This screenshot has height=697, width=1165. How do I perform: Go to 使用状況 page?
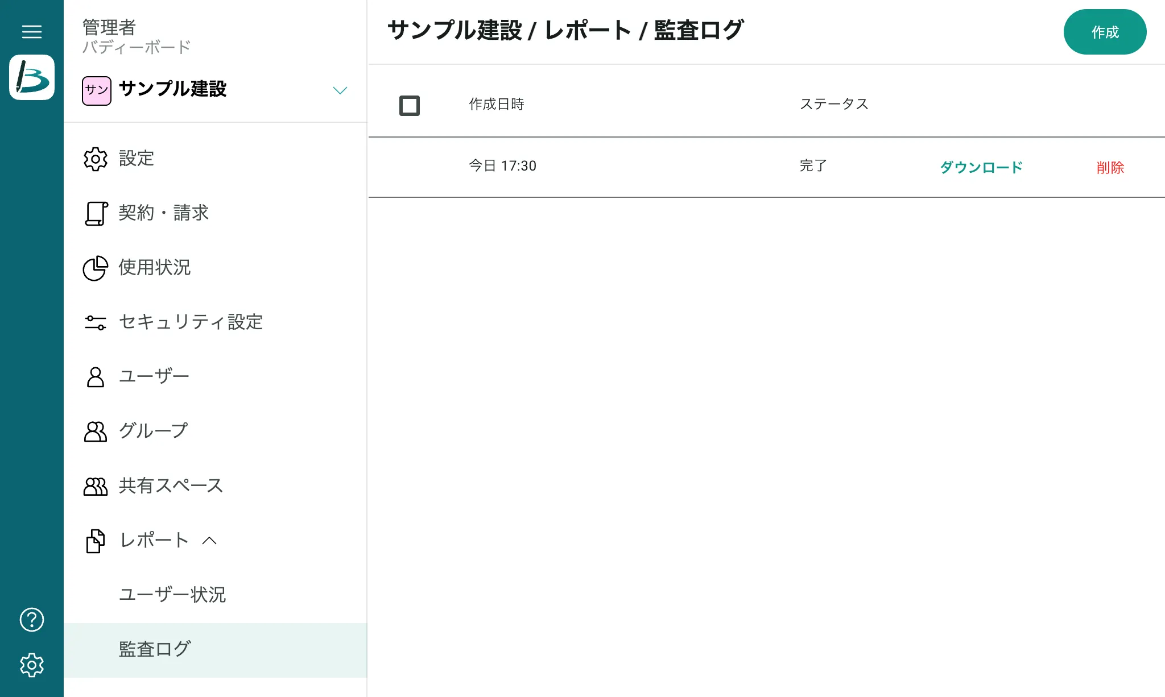(215, 268)
